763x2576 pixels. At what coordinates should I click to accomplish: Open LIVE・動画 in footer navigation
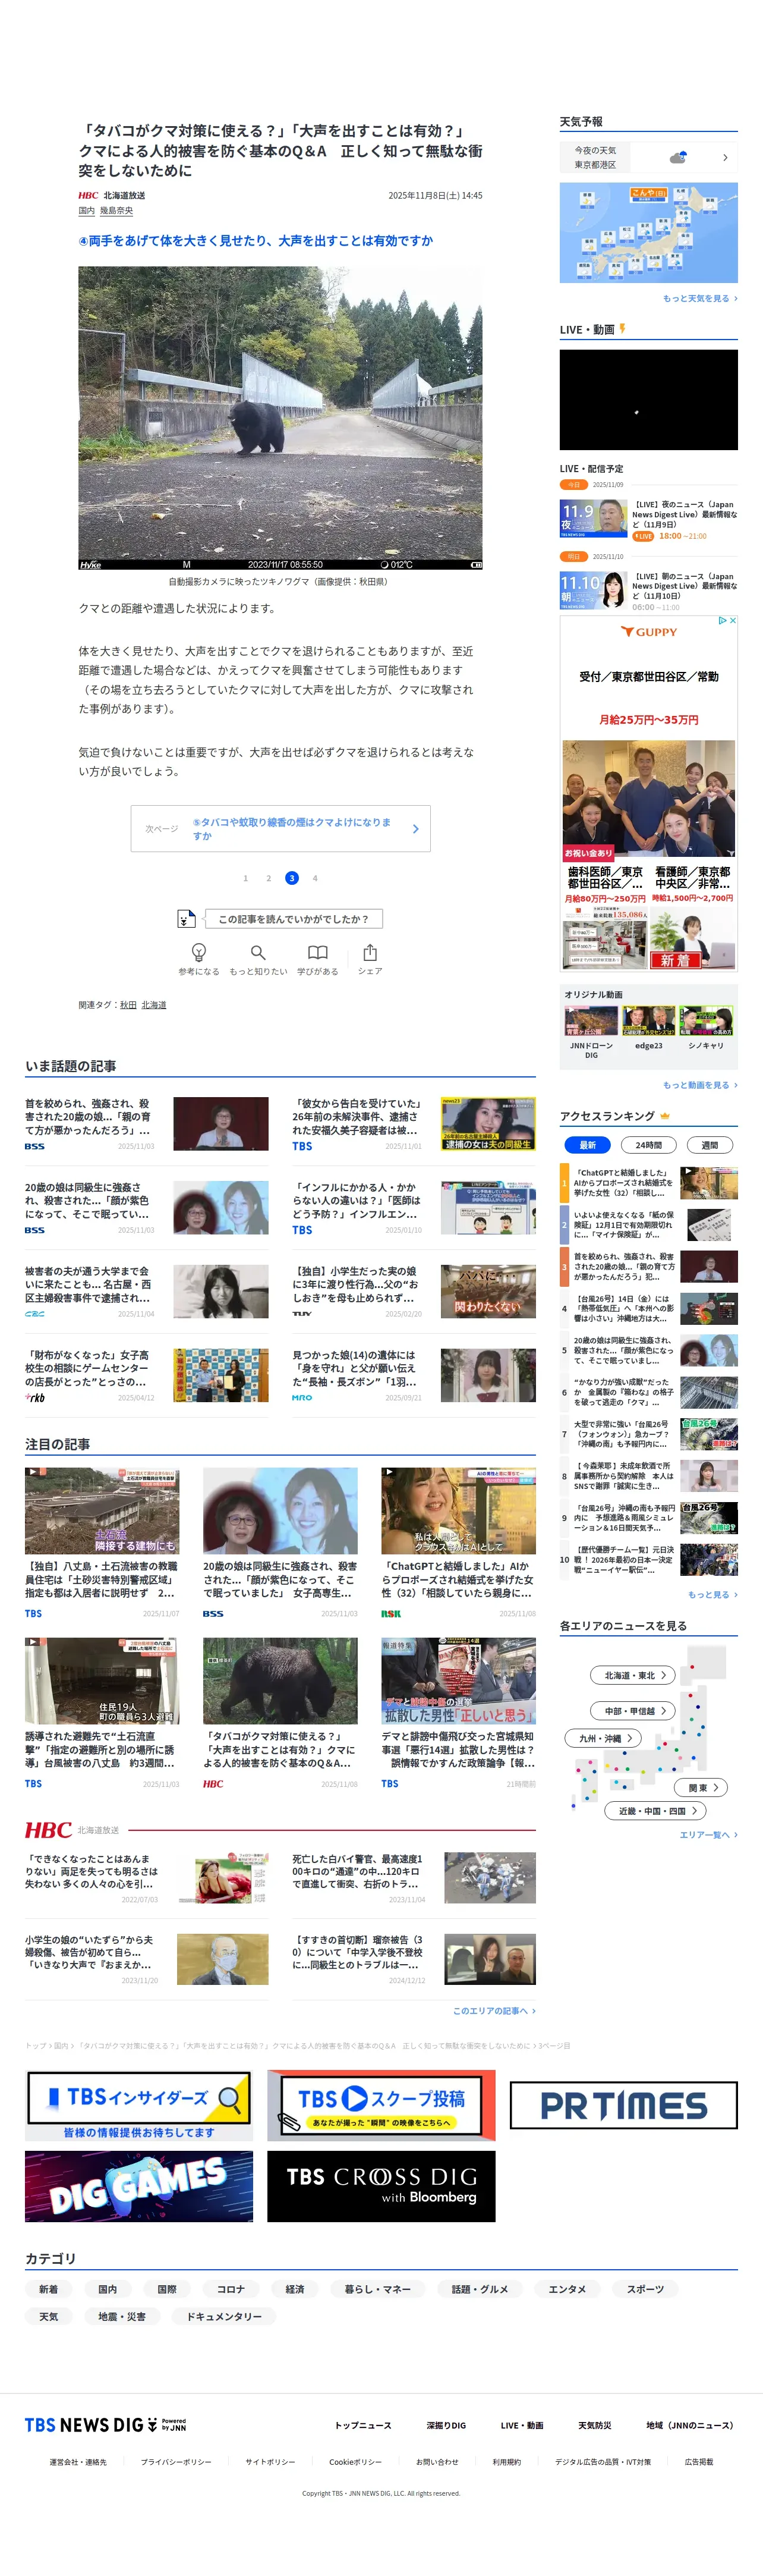[522, 2425]
